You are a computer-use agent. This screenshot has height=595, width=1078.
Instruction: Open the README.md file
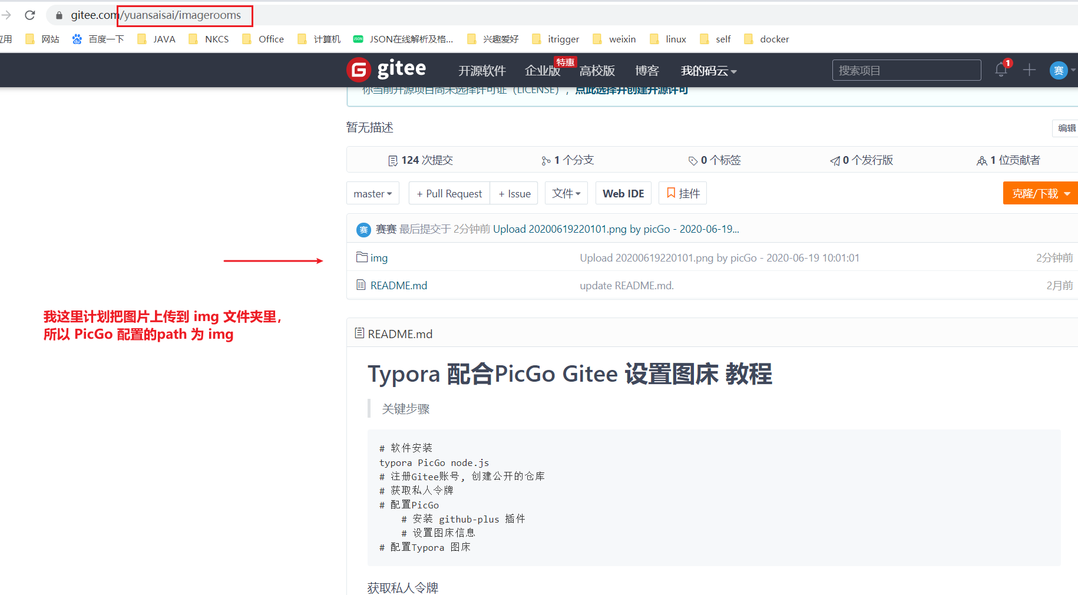399,286
